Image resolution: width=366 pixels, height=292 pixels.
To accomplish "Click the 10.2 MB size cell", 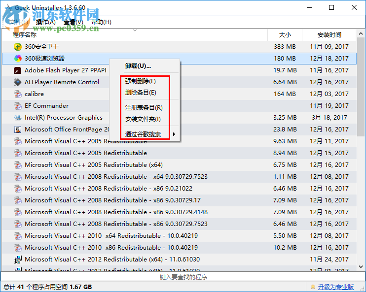I will pyautogui.click(x=285, y=248).
